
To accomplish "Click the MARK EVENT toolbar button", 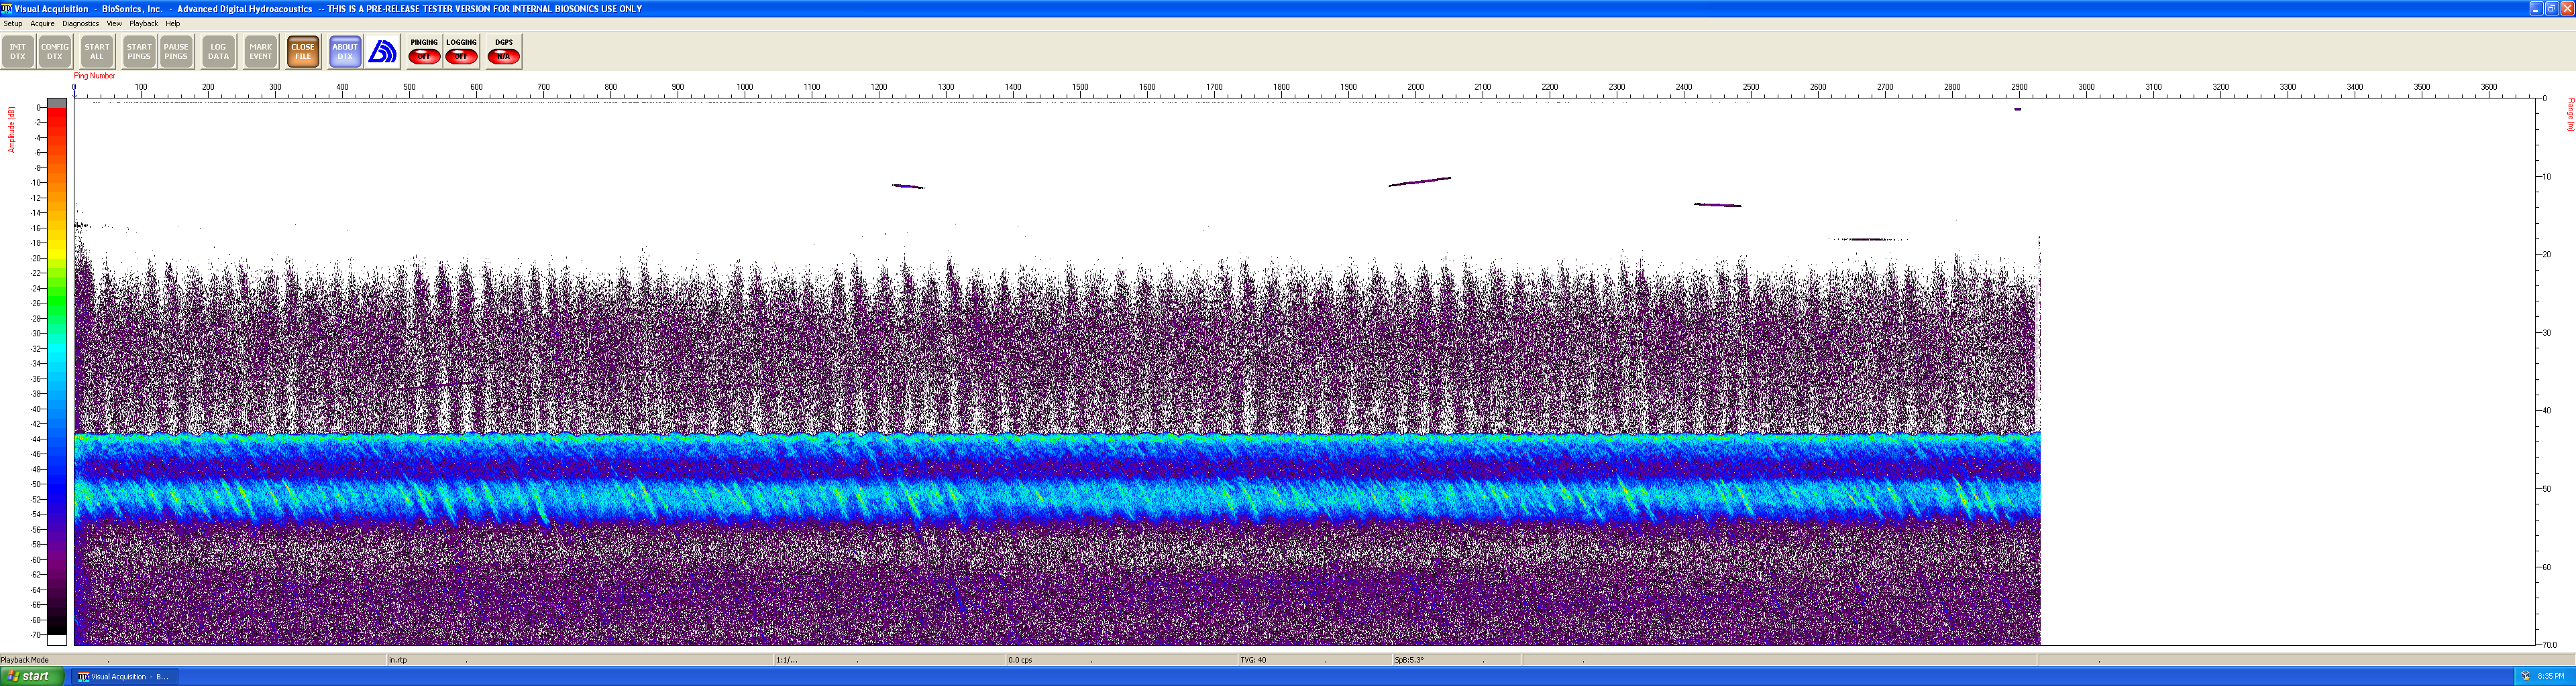I will click(260, 52).
